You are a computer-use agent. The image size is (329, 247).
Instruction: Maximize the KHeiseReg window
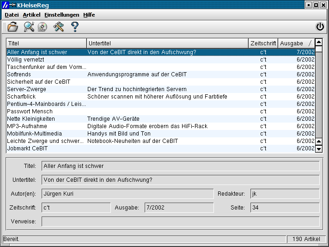tap(316, 5)
